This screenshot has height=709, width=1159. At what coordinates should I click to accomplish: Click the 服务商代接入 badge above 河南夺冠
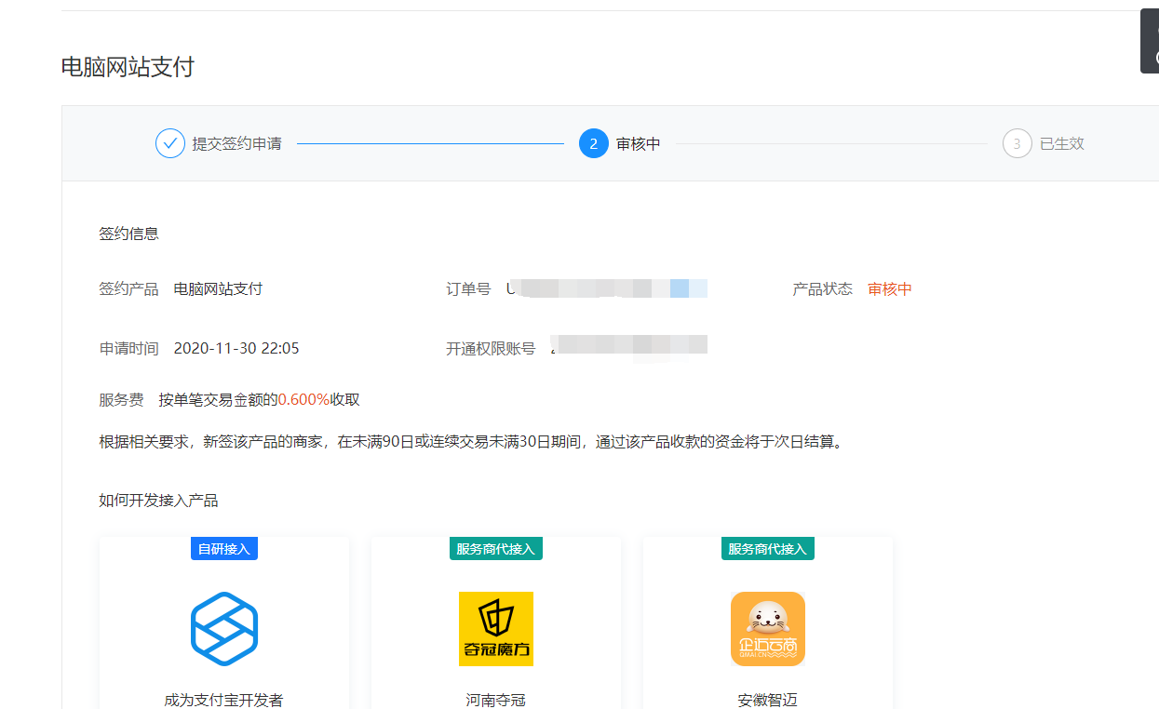tap(496, 548)
